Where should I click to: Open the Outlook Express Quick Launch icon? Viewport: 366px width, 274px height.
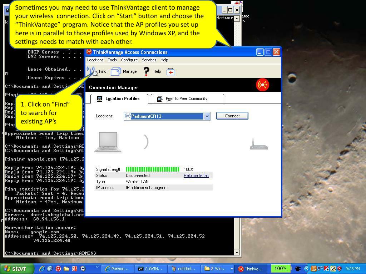[x=50, y=269]
